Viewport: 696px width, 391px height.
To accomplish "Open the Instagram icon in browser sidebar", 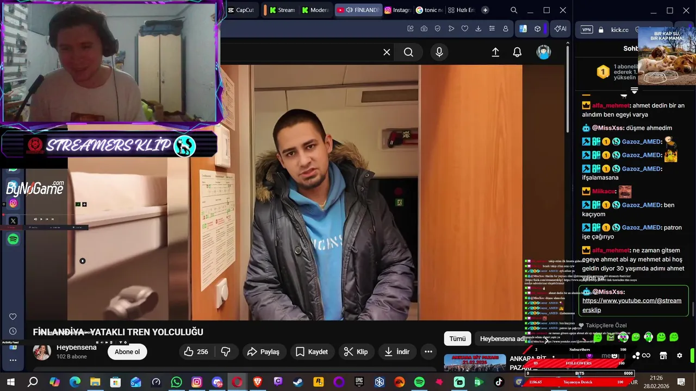I will (x=13, y=203).
